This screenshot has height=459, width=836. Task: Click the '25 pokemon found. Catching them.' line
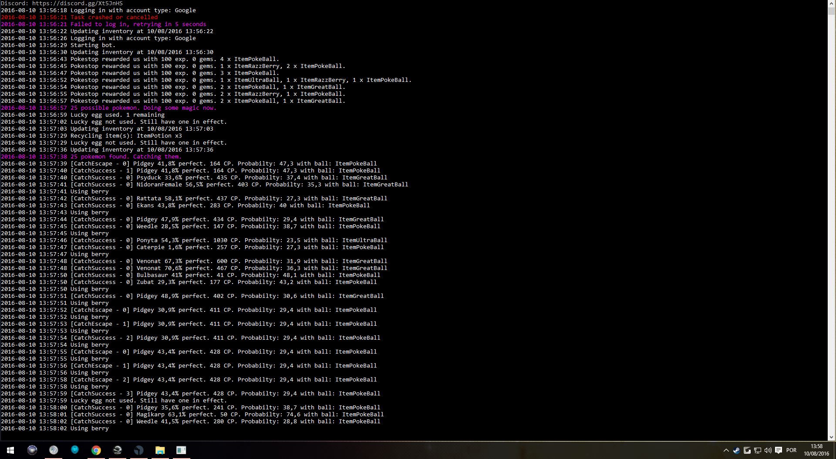(91, 157)
